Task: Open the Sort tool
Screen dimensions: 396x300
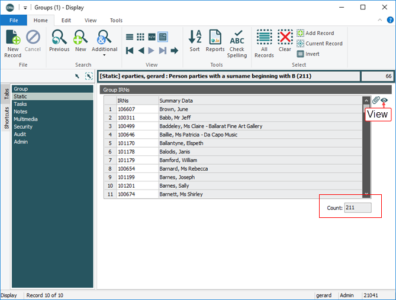Action: (x=195, y=44)
